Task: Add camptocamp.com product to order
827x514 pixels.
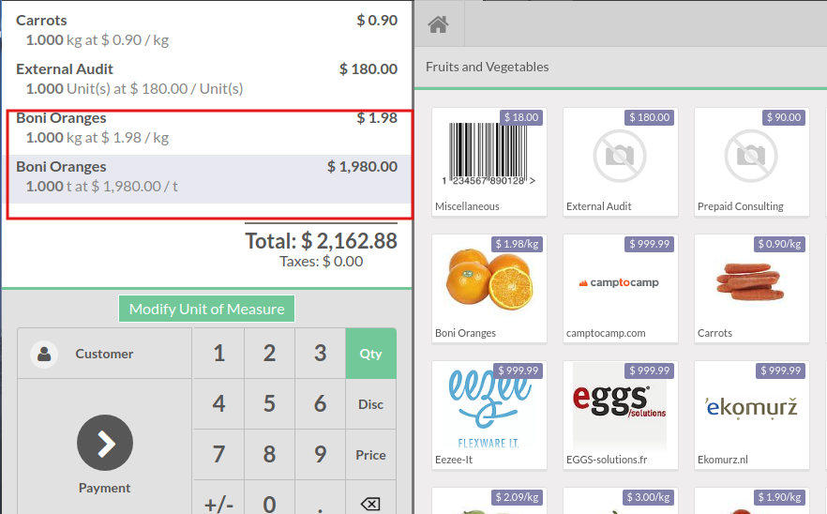Action: tap(620, 288)
